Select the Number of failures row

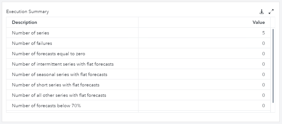(32, 43)
